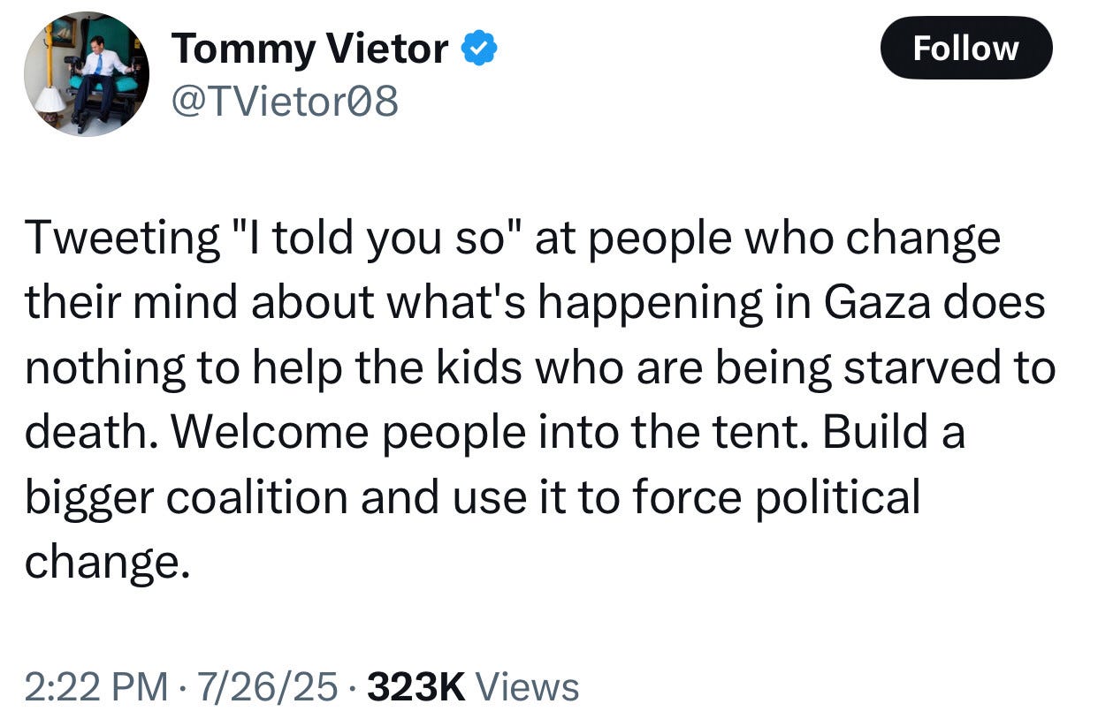The height and width of the screenshot is (719, 1098).
Task: Select the tweet body text
Action: pos(530,397)
